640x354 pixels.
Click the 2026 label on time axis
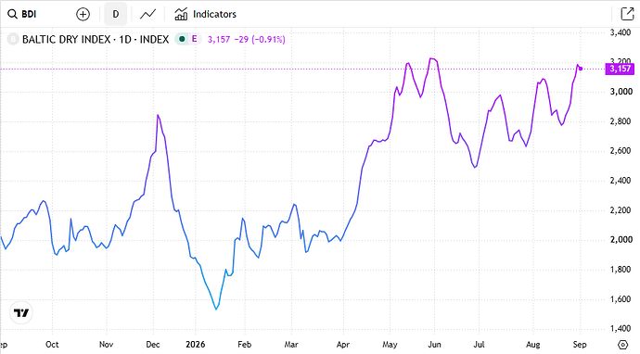[x=195, y=344]
